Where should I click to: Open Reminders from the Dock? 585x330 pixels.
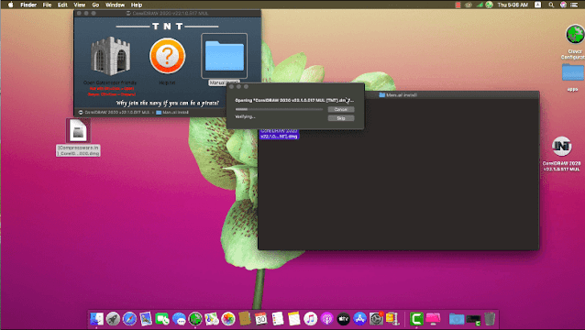277,319
